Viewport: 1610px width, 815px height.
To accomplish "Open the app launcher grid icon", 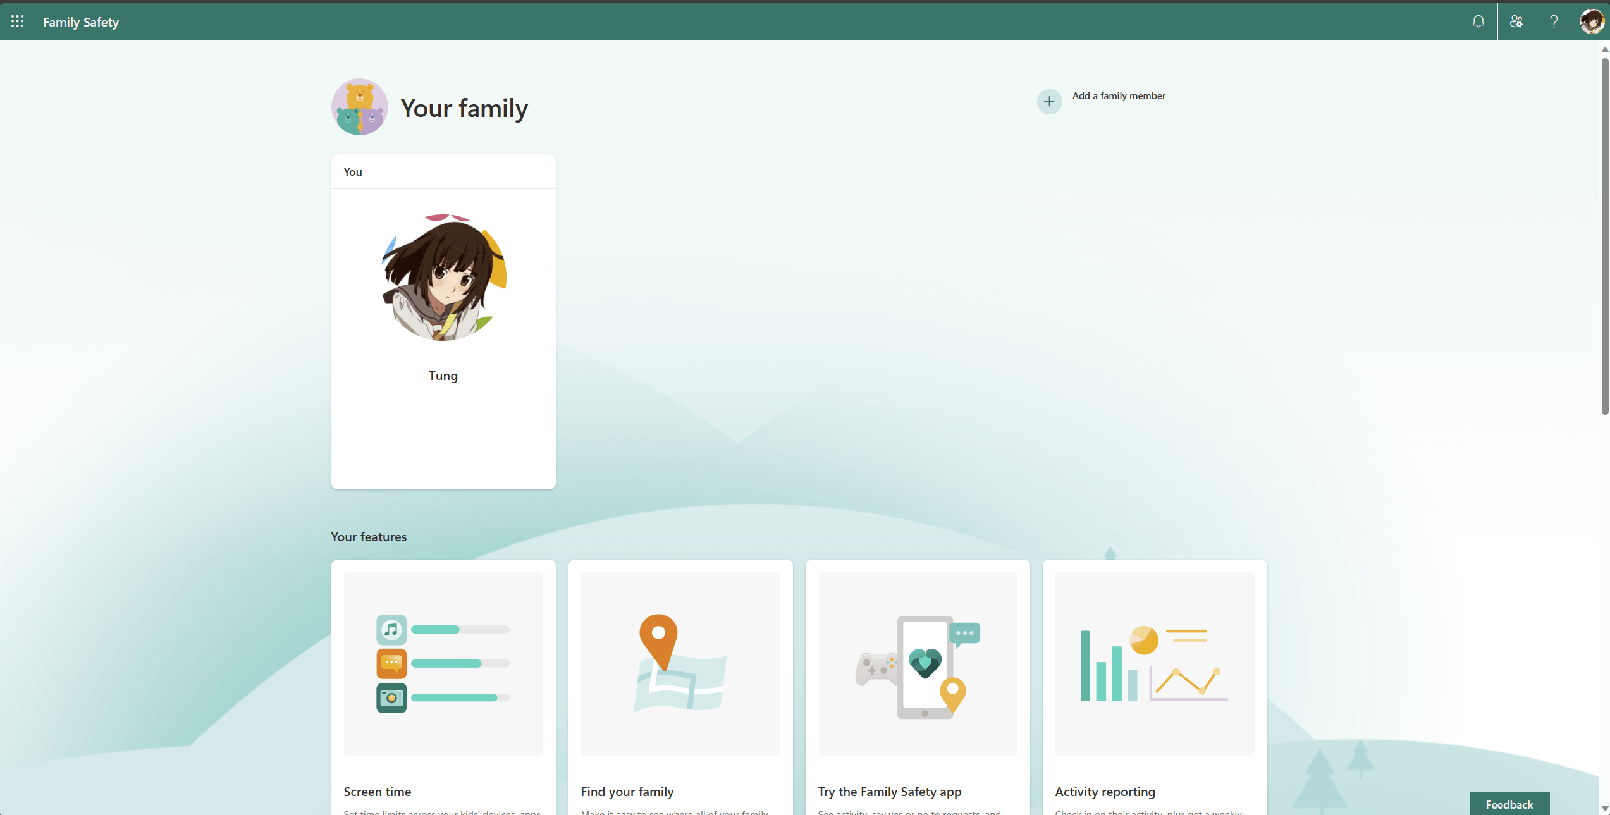I will [18, 21].
